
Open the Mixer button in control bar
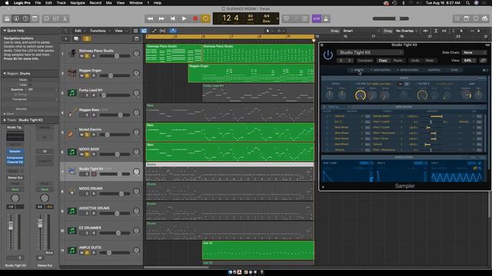pyautogui.click(x=55, y=18)
